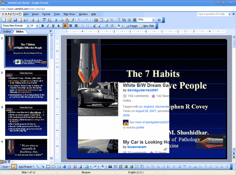This screenshot has width=236, height=175.
Task: Click the 'profile' link
Action: [140, 127]
